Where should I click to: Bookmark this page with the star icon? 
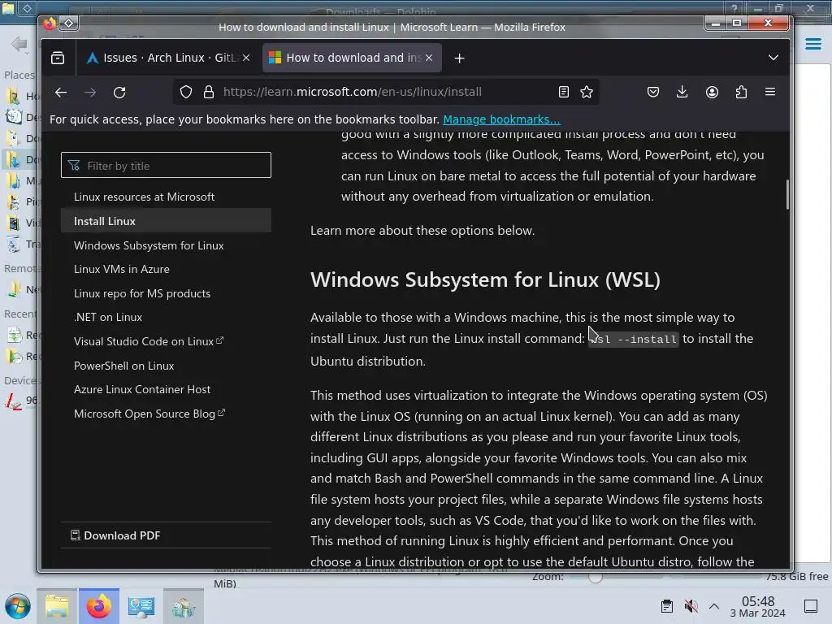click(x=587, y=93)
